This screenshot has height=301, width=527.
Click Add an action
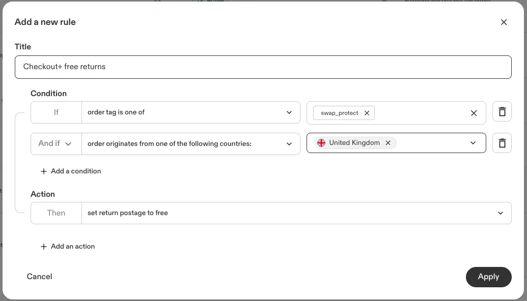(68, 246)
